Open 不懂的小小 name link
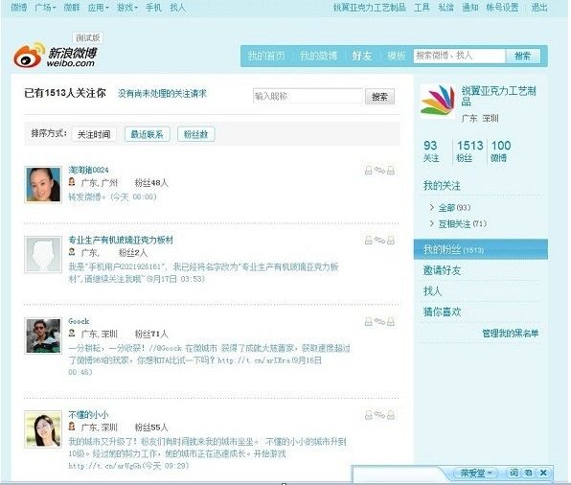The width and height of the screenshot is (571, 485). coord(88,414)
